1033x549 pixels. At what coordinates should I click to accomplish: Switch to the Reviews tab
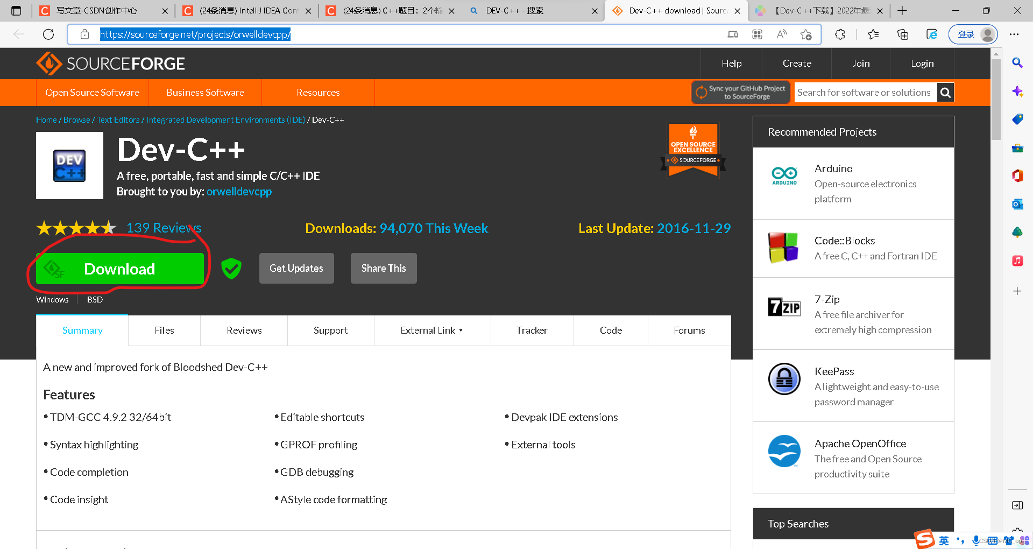pyautogui.click(x=244, y=330)
